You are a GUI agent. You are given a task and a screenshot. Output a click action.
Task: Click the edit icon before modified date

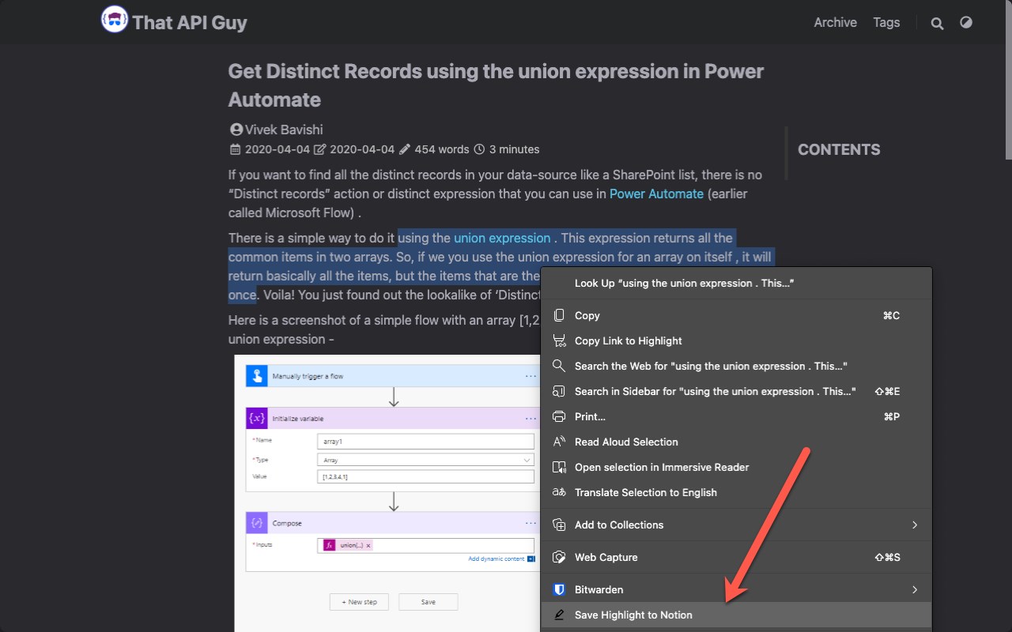click(x=320, y=149)
